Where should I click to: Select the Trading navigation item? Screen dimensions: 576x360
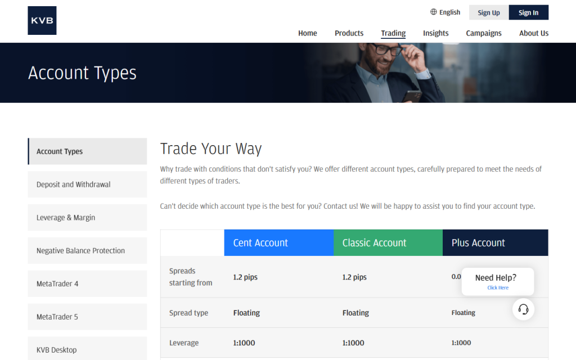(393, 33)
